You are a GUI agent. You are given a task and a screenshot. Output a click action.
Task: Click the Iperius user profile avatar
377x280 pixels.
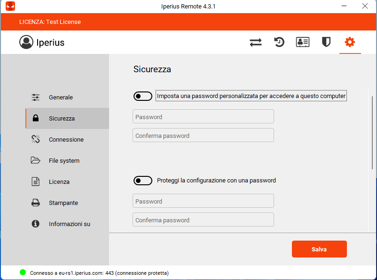26,42
